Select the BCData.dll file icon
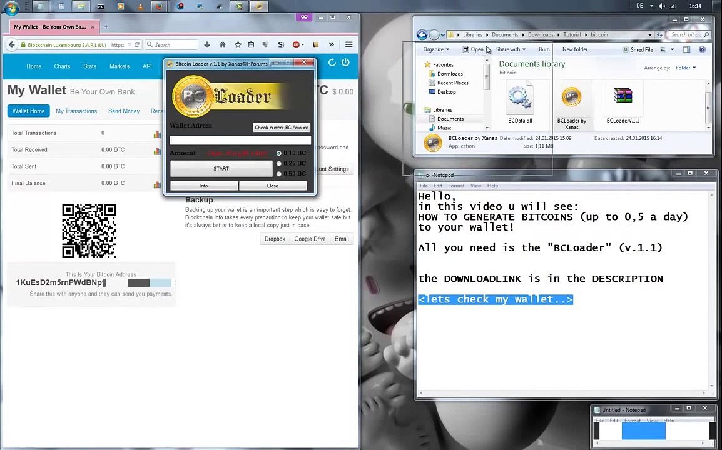Image resolution: width=722 pixels, height=450 pixels. pyautogui.click(x=520, y=97)
